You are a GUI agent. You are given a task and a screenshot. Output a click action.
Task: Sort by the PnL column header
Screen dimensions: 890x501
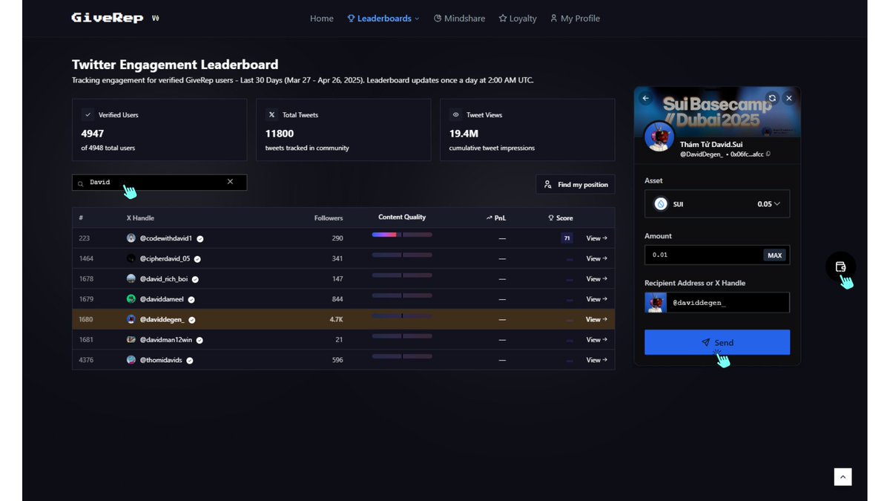496,218
